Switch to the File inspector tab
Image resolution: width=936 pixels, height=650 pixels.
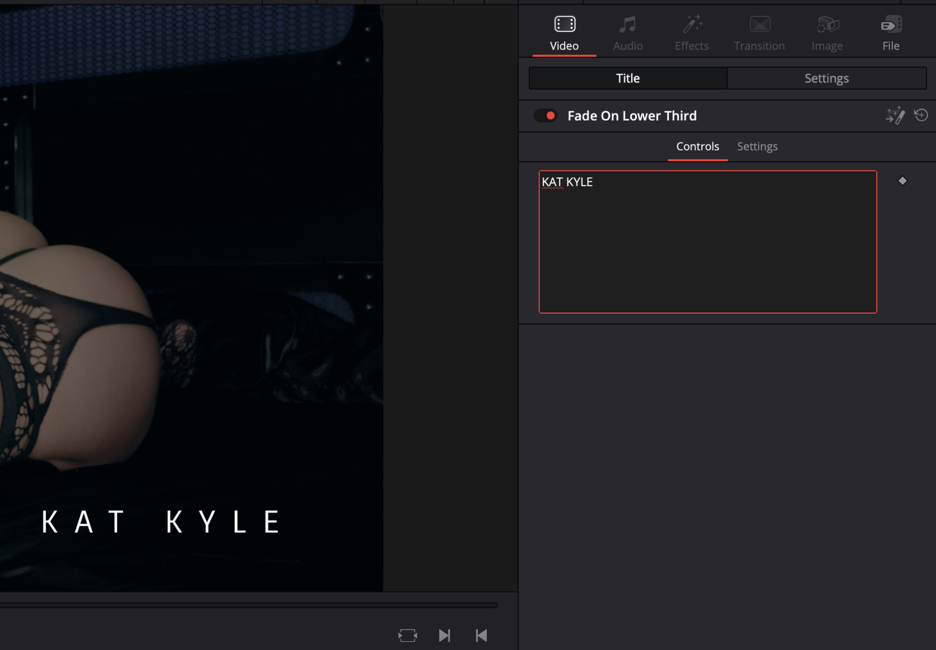point(891,33)
